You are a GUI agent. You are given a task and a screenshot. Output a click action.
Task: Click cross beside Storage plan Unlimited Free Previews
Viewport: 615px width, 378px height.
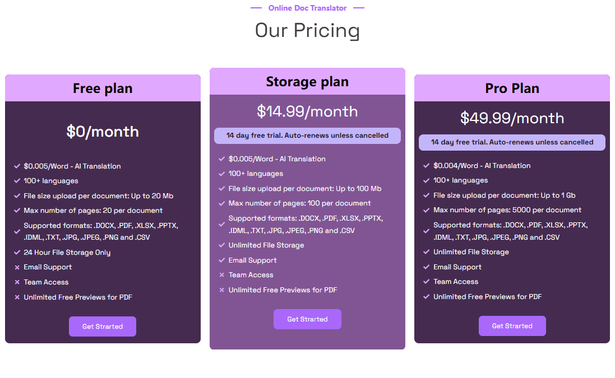click(x=221, y=290)
